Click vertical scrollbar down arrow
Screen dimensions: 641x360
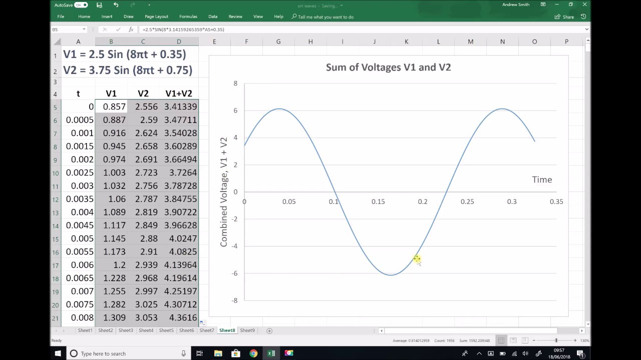coord(588,323)
